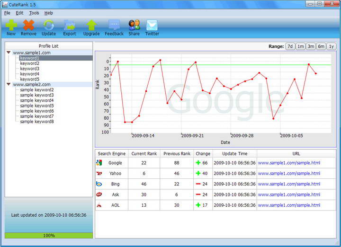Click the Search Engine column header
341x247 pixels.
[x=112, y=154]
